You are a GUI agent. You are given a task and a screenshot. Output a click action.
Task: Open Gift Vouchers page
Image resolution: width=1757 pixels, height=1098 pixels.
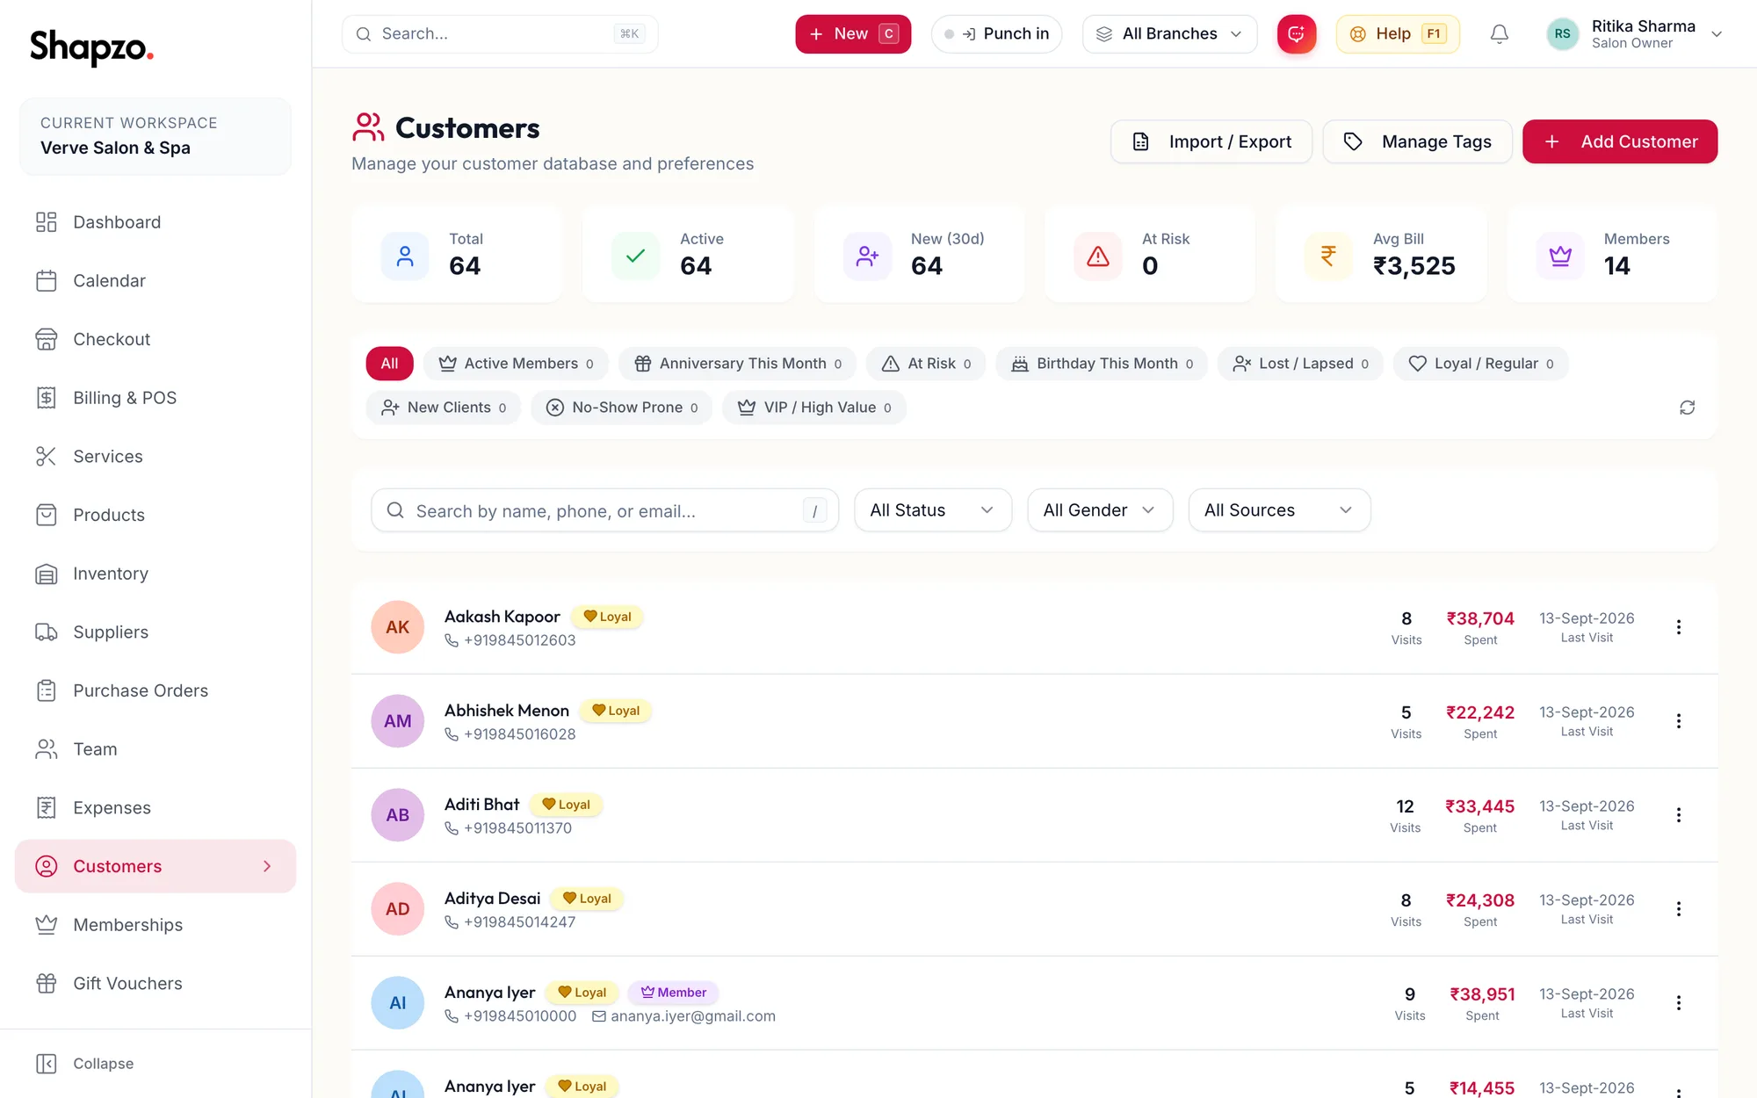(155, 984)
